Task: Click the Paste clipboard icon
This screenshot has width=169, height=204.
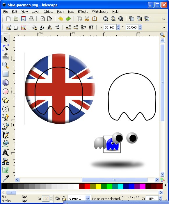Action: tap(94, 19)
